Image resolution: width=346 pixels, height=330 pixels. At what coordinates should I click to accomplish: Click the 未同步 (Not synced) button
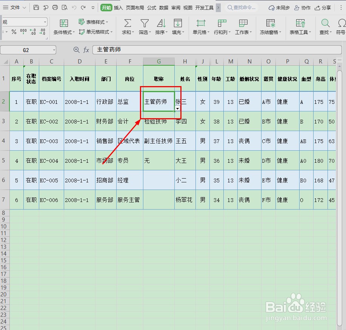279,8
